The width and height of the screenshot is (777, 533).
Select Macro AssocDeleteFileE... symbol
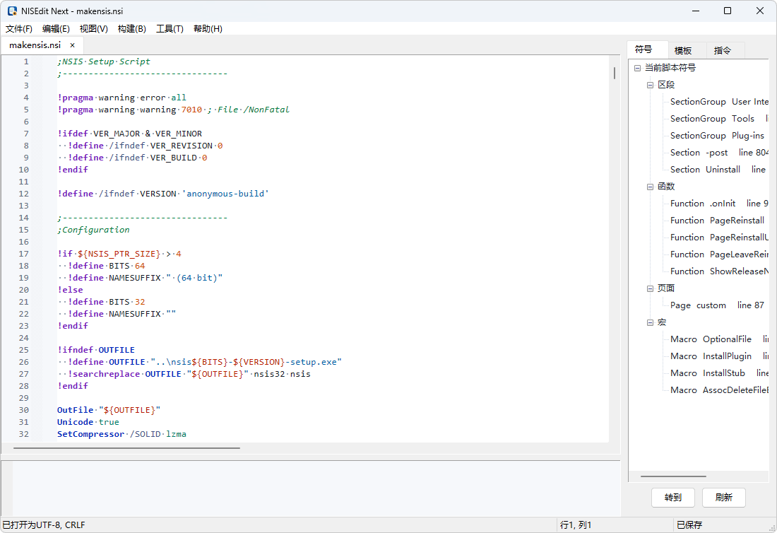pyautogui.click(x=719, y=390)
